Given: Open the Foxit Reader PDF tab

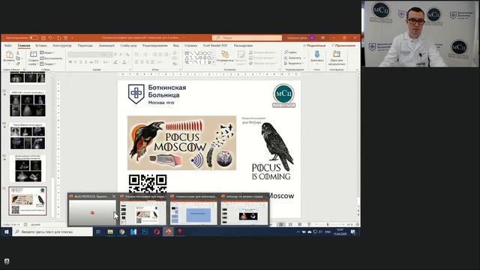Looking at the screenshot, I should click(x=215, y=46).
